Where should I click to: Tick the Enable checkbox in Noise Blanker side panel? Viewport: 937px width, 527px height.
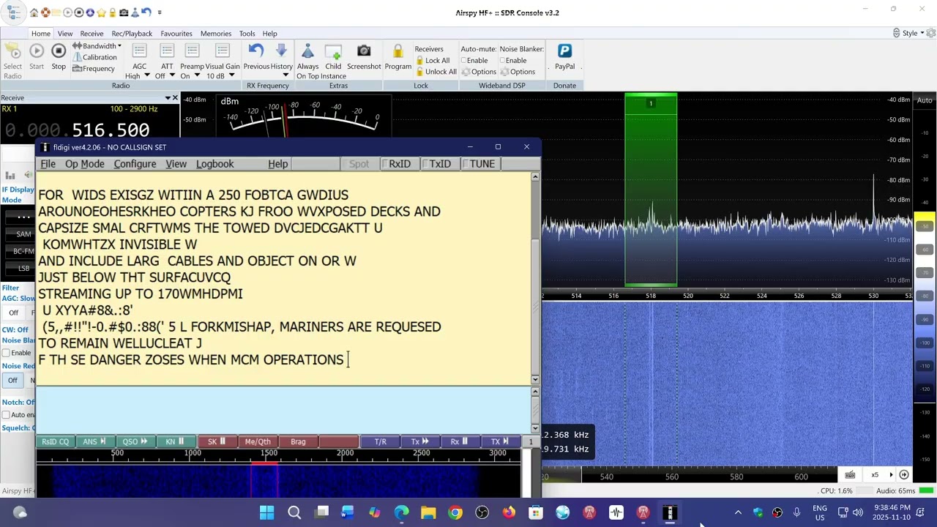(x=6, y=353)
